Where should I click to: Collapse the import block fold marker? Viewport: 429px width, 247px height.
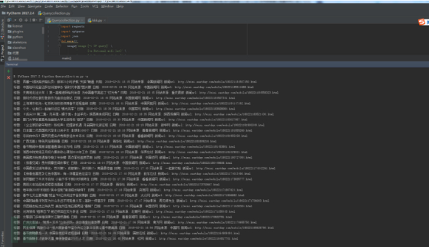coord(59,27)
